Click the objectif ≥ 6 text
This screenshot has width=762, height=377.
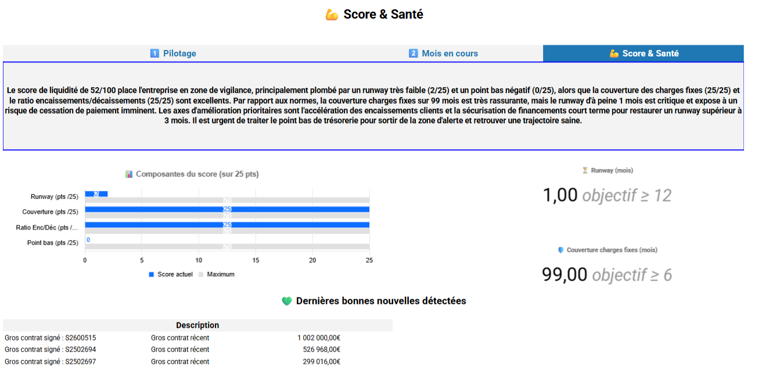[x=632, y=274]
